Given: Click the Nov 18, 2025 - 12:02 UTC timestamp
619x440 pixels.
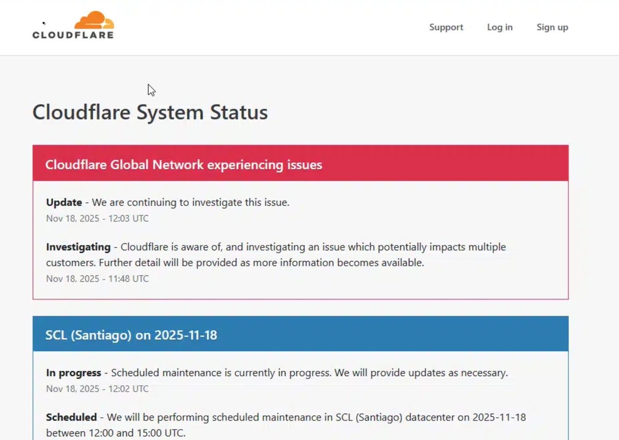Looking at the screenshot, I should (x=97, y=388).
